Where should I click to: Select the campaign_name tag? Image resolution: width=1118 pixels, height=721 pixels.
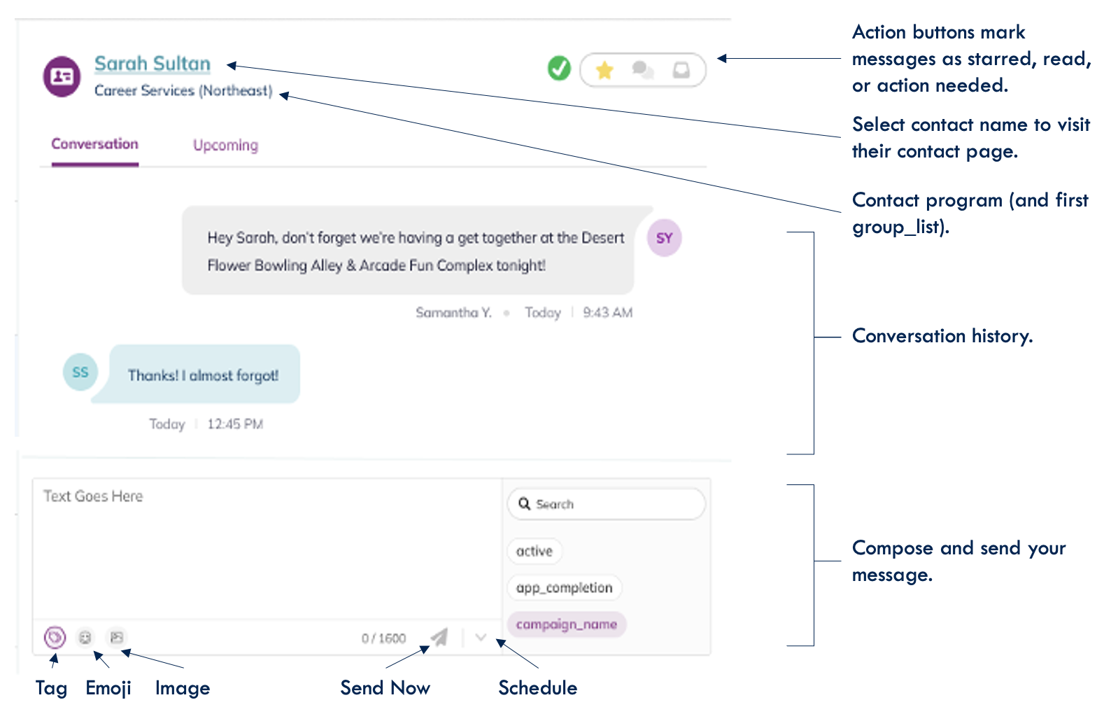[566, 624]
